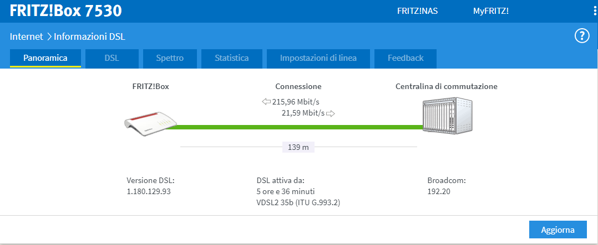Click the upload arrow beside 21,59 Mbit/s
Viewport: 598px width, 245px height.
(331, 113)
